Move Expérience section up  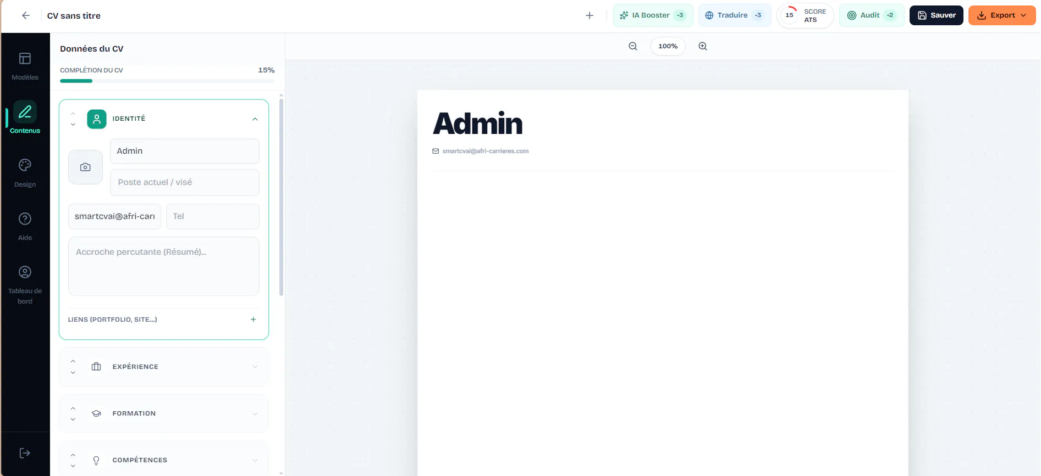tap(73, 361)
